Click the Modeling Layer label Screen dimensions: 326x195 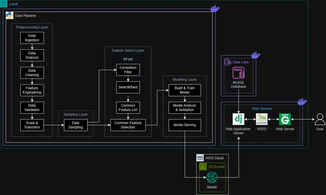[x=185, y=80]
